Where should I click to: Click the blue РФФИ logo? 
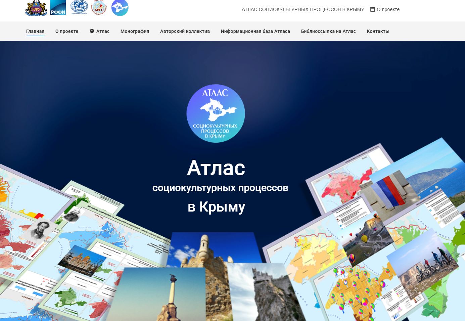click(58, 8)
